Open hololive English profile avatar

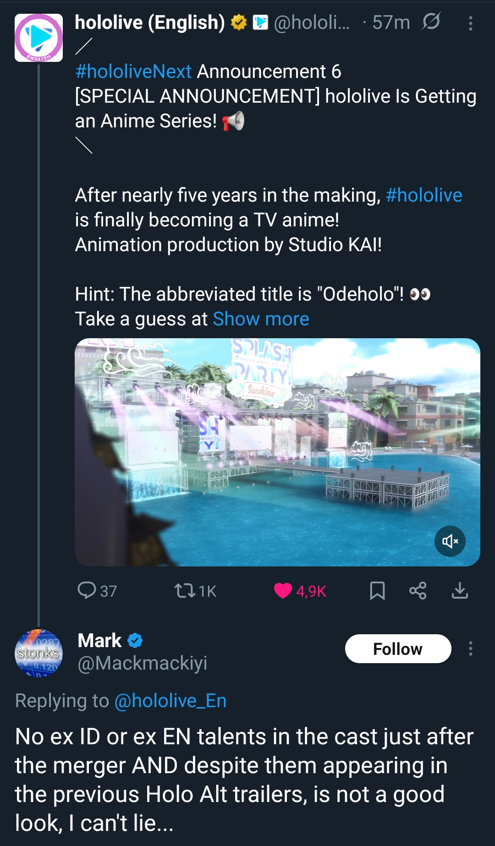(38, 38)
